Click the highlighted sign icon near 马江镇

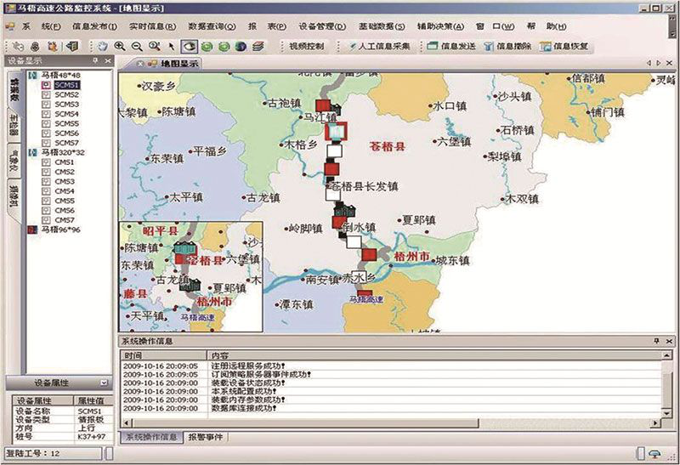[337, 131]
